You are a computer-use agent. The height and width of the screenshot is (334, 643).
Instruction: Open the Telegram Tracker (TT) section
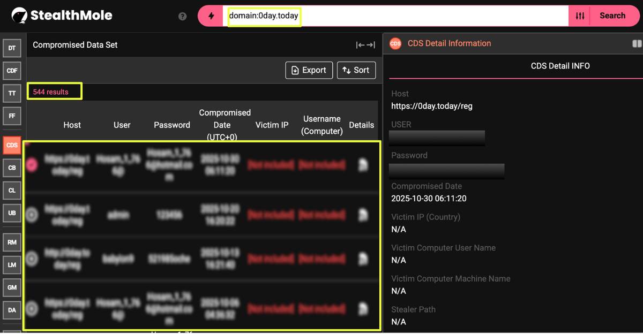click(12, 93)
